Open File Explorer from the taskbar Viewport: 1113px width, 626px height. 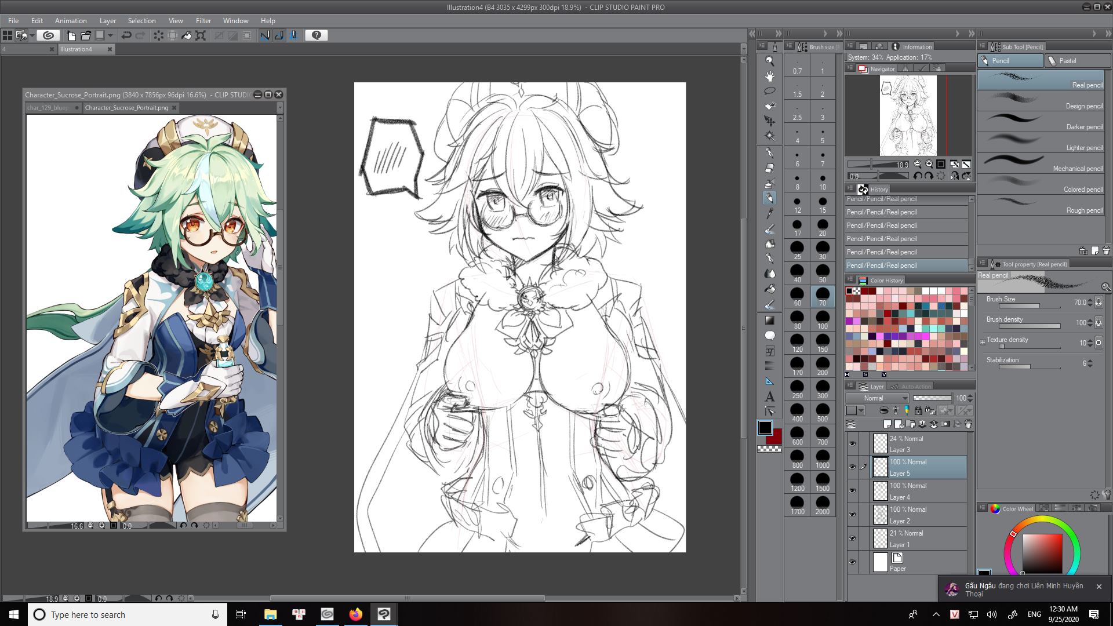pyautogui.click(x=270, y=614)
